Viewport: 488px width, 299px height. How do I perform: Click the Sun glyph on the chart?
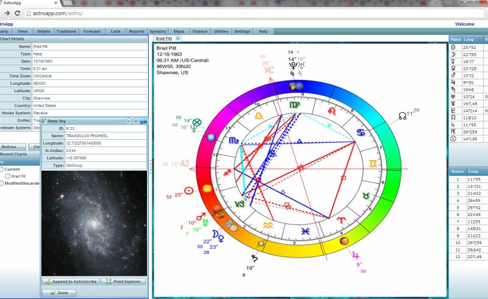(188, 190)
